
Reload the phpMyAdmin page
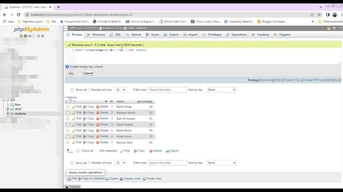click(x=19, y=14)
